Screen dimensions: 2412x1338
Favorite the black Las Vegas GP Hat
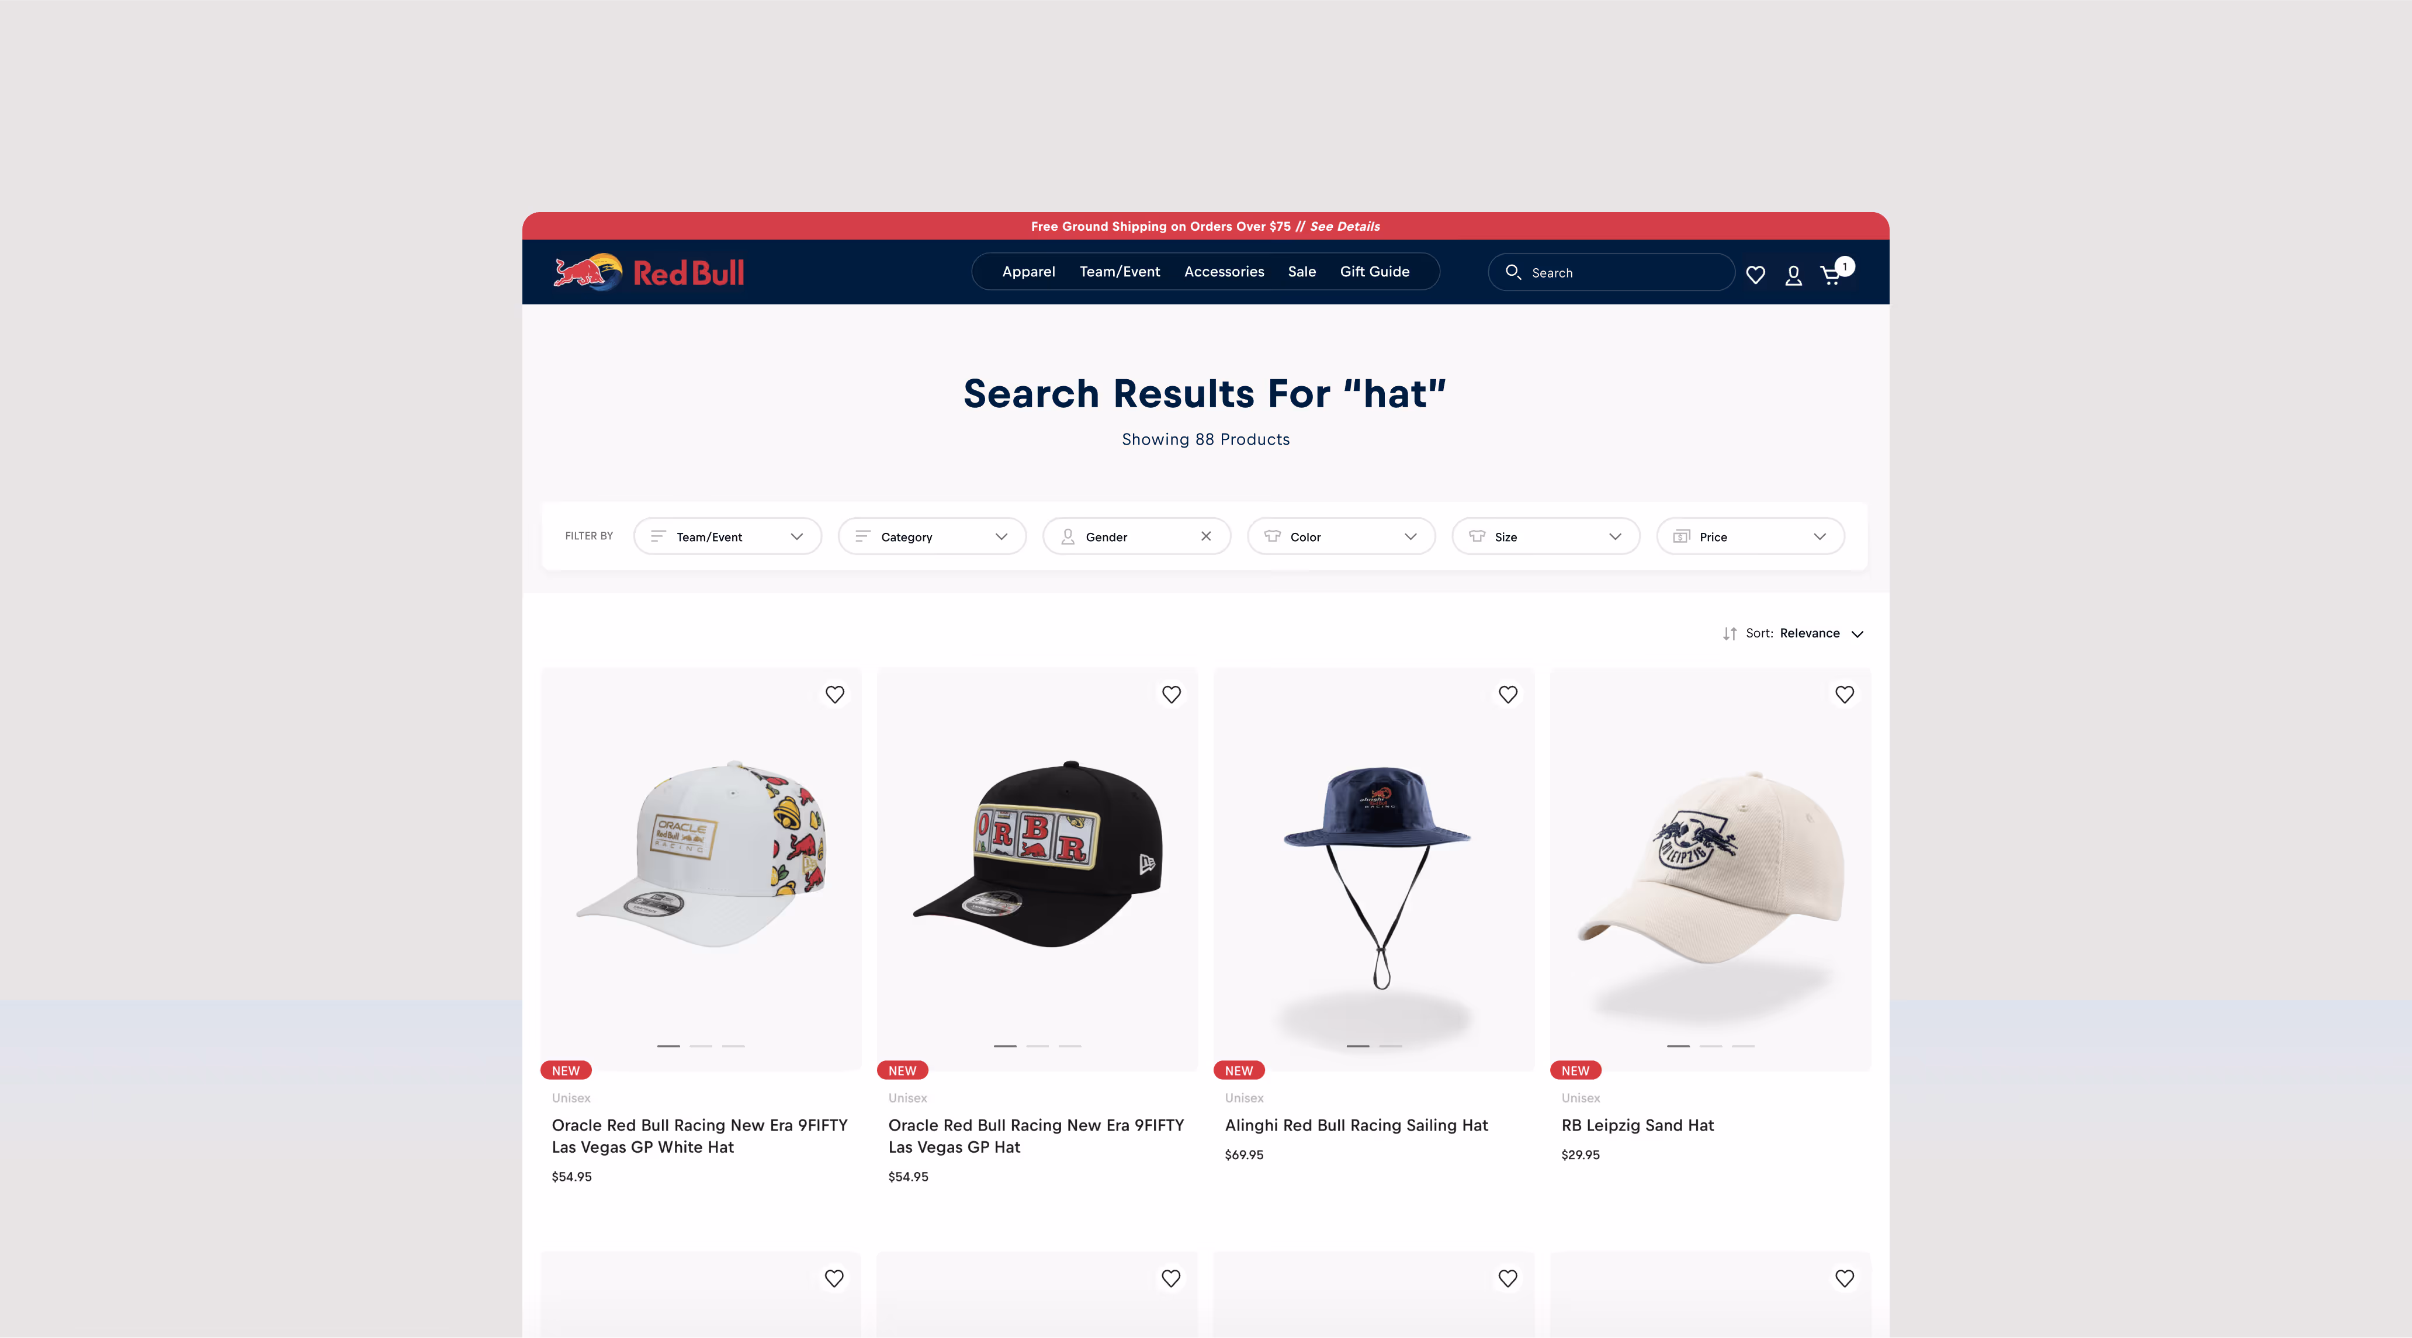tap(1170, 695)
